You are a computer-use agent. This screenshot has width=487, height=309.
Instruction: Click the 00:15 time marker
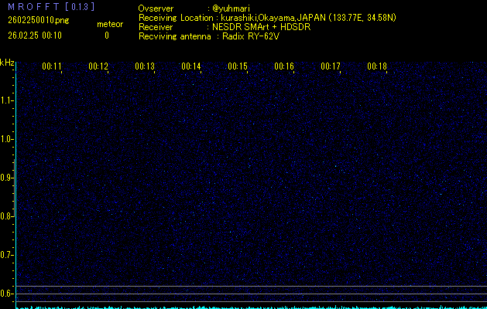[238, 66]
